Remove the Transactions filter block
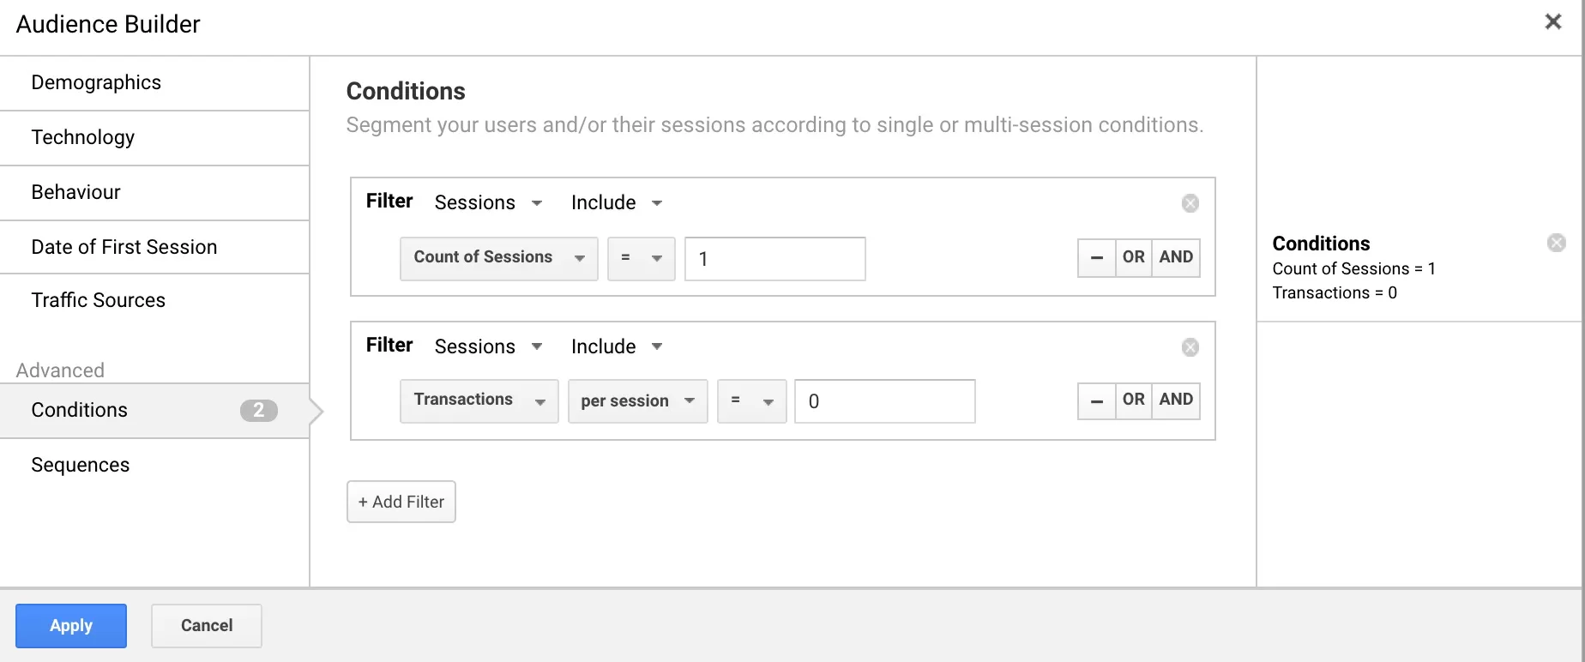Image resolution: width=1585 pixels, height=662 pixels. click(x=1190, y=347)
